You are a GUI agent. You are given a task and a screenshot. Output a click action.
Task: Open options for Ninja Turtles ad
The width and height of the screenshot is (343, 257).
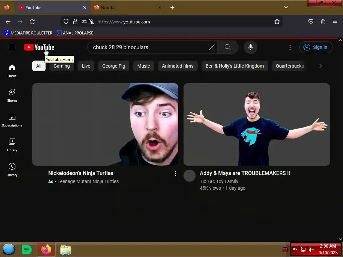[176, 174]
